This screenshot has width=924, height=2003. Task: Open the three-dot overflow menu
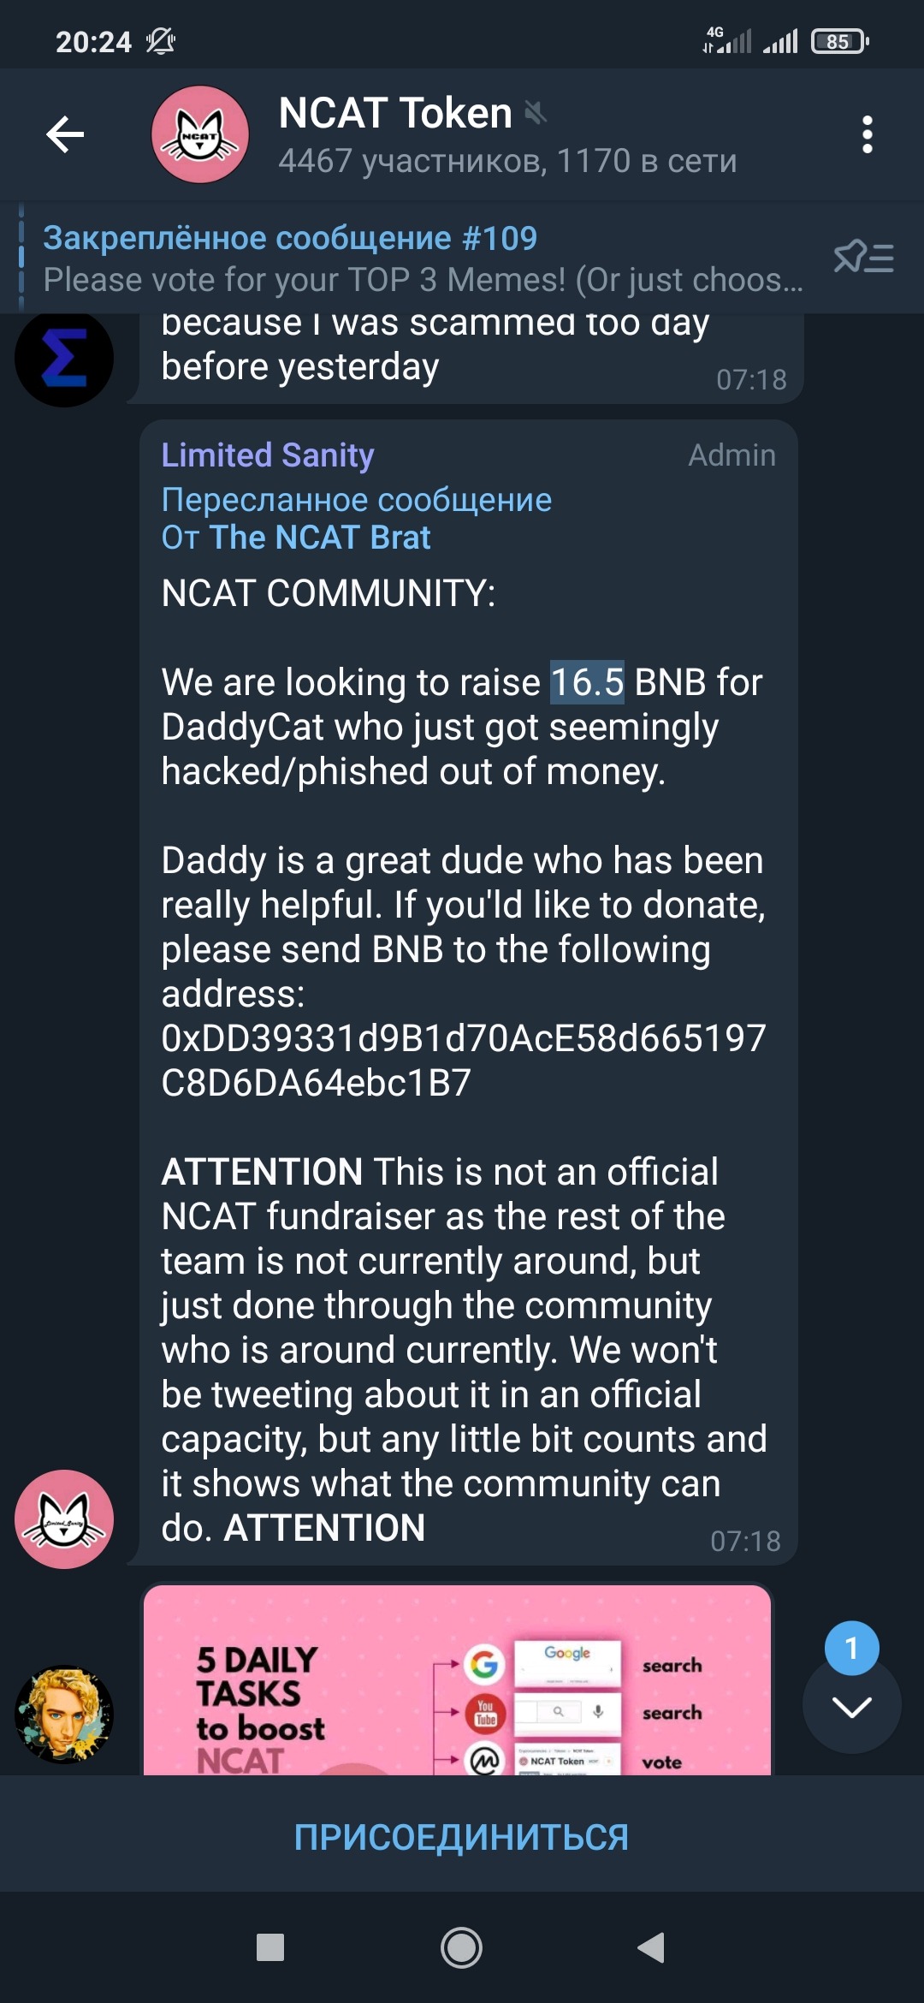point(867,134)
